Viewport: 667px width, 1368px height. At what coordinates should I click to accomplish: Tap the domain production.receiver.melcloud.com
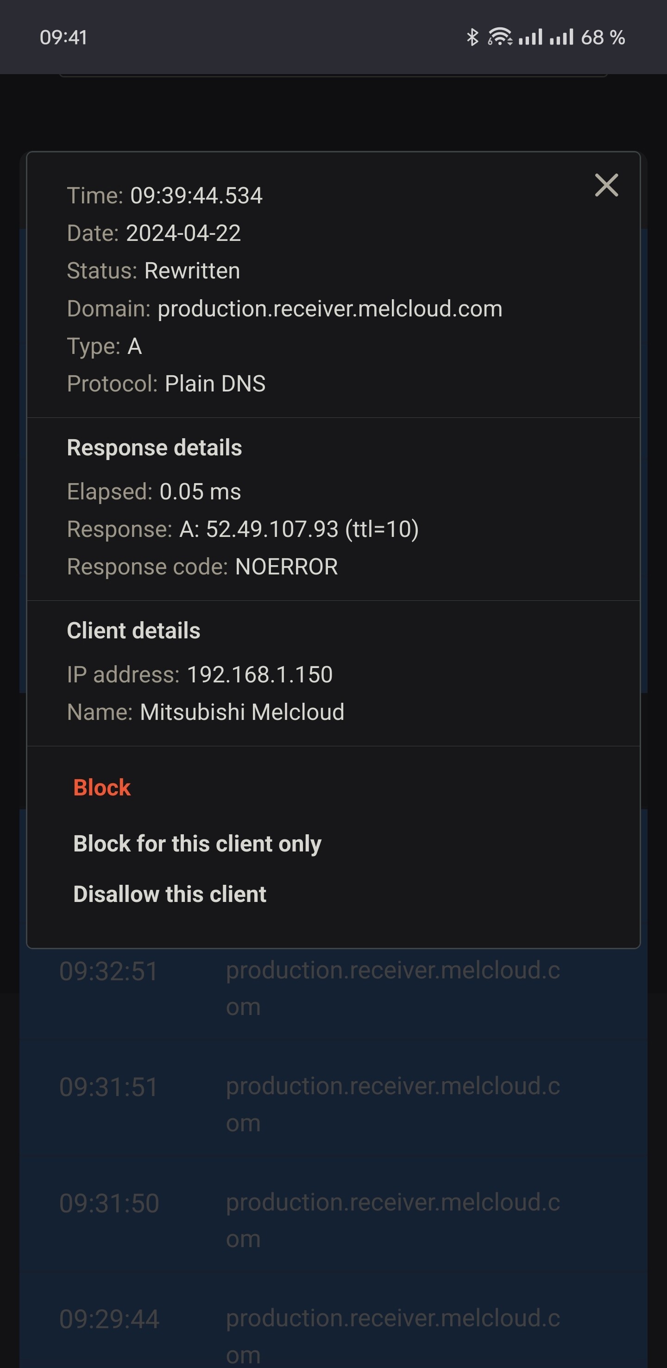click(329, 308)
